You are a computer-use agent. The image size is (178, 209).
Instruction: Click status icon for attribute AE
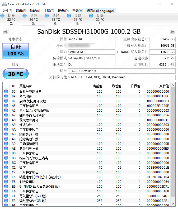coord(6,148)
